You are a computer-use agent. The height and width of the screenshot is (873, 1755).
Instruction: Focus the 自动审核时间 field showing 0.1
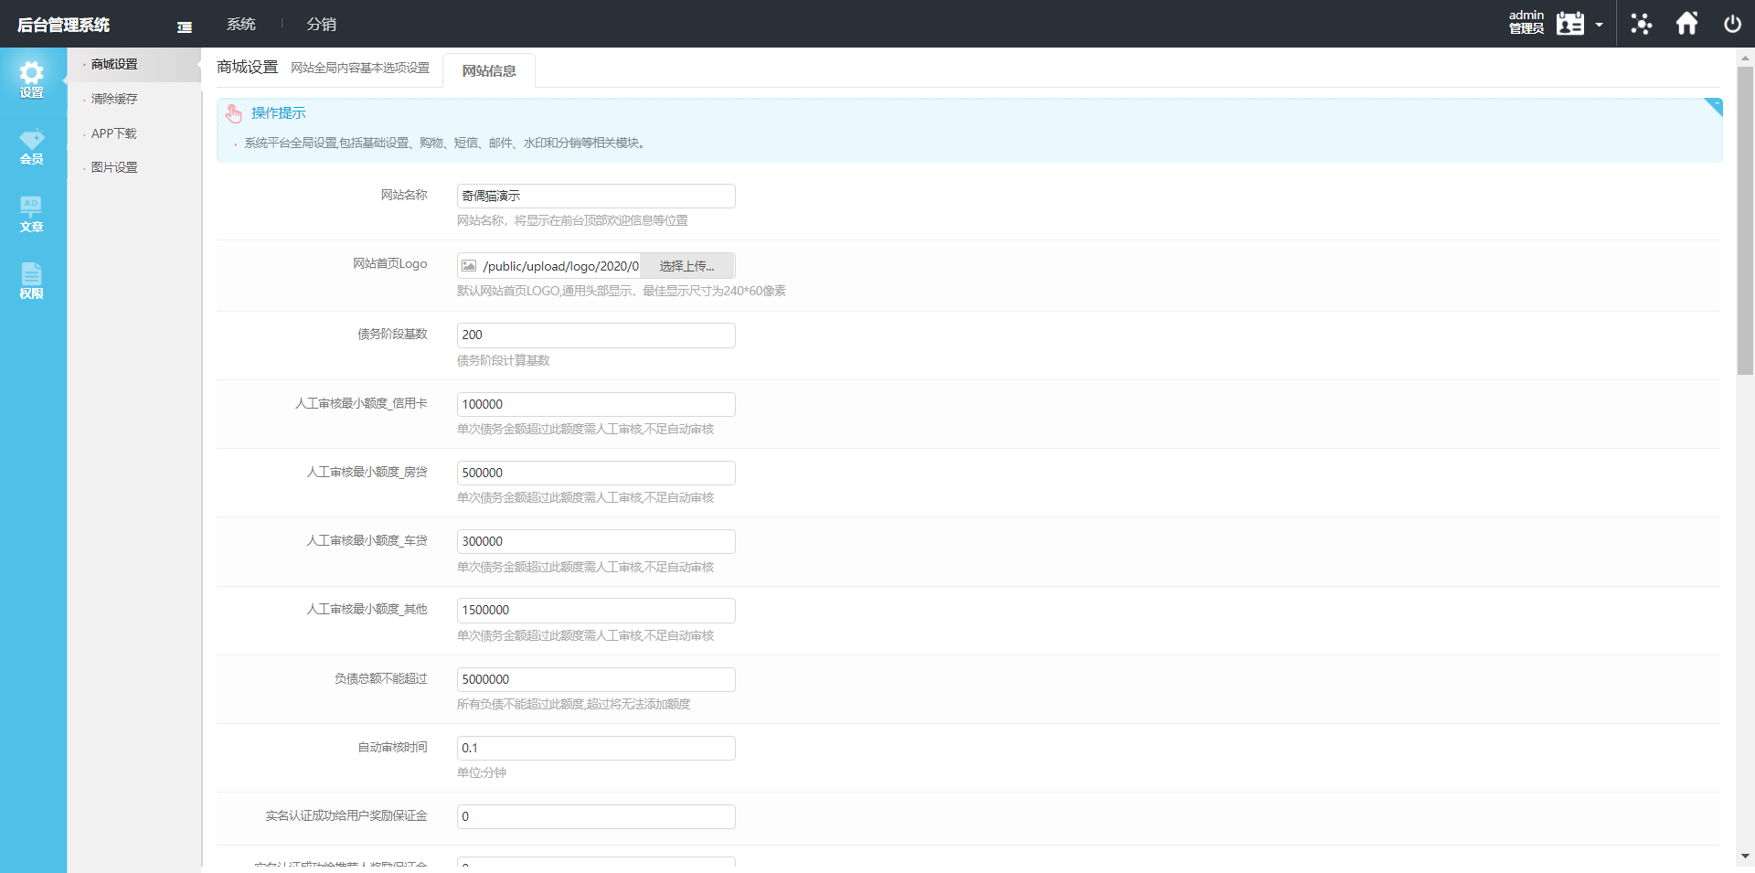596,748
